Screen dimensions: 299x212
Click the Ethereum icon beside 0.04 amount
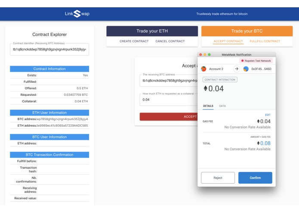point(205,88)
